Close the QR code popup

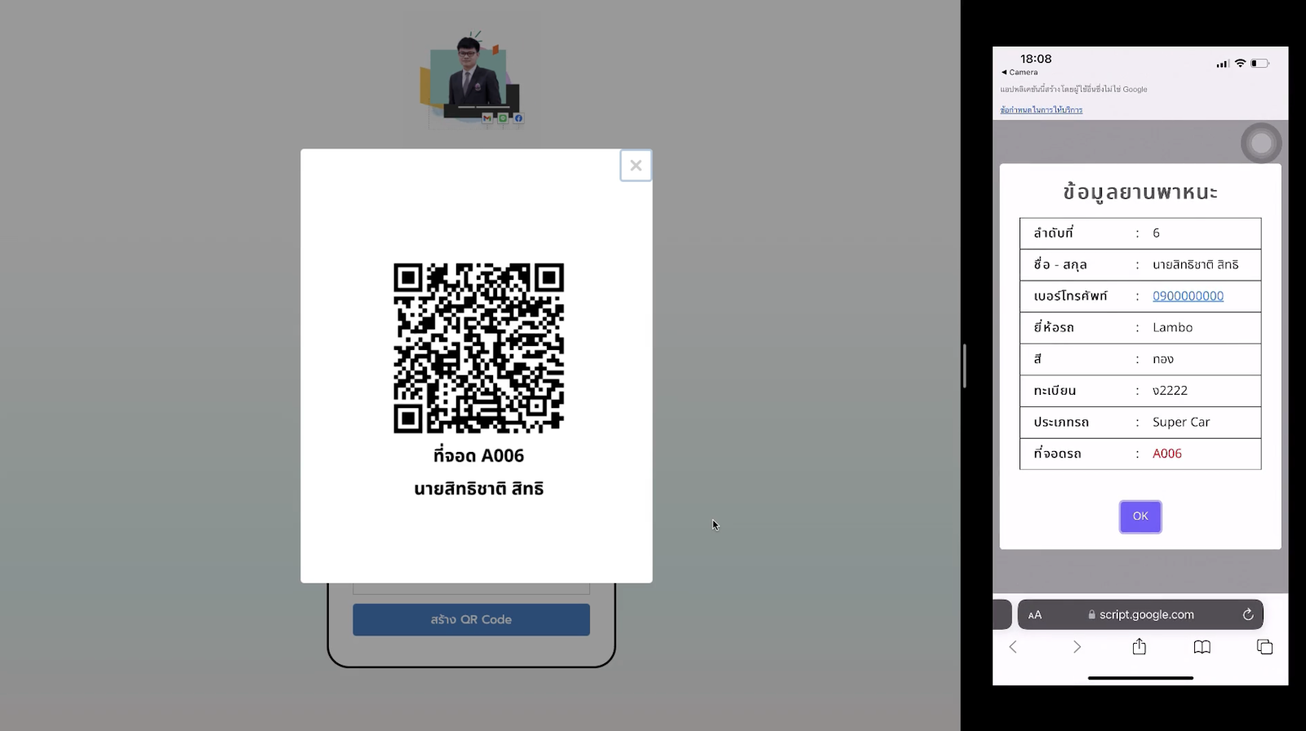(636, 166)
